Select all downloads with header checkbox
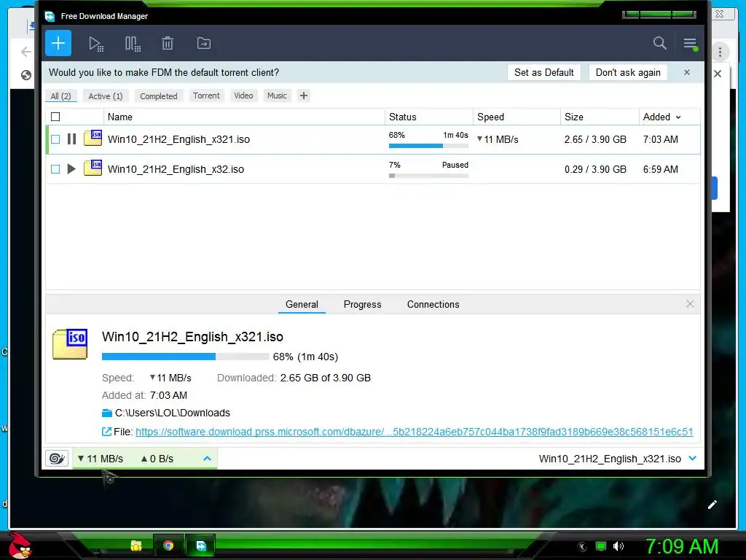This screenshot has width=746, height=560. 55,117
